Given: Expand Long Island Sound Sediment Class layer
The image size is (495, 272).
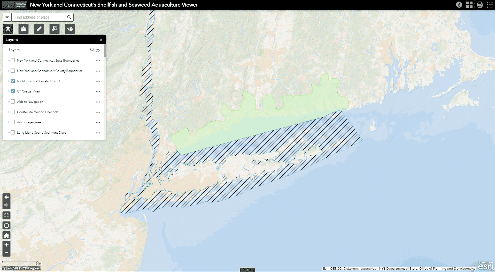Looking at the screenshot, I should tap(9, 133).
